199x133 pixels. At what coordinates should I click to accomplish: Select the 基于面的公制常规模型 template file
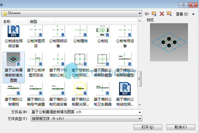point(103,65)
